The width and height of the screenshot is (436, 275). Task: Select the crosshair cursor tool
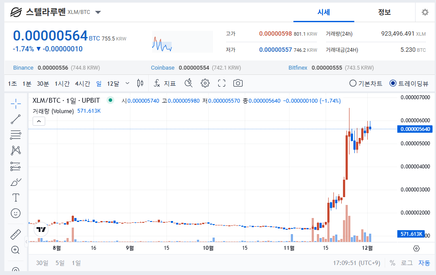tap(16, 104)
